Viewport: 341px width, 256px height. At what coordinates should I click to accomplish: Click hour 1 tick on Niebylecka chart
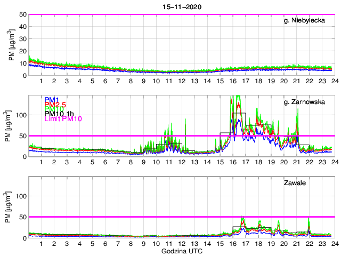pos(41,81)
